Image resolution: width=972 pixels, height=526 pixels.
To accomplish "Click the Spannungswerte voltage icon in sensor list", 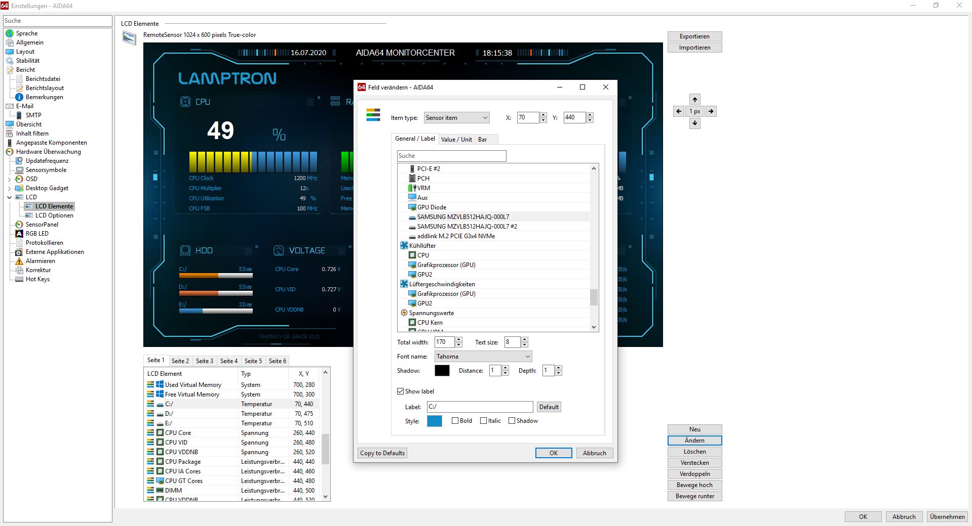I will click(x=404, y=313).
